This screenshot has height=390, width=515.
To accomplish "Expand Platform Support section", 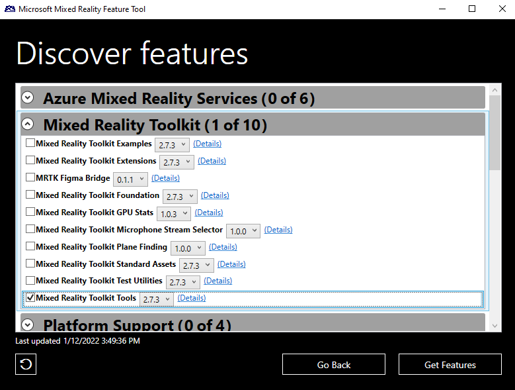I will 28,325.
